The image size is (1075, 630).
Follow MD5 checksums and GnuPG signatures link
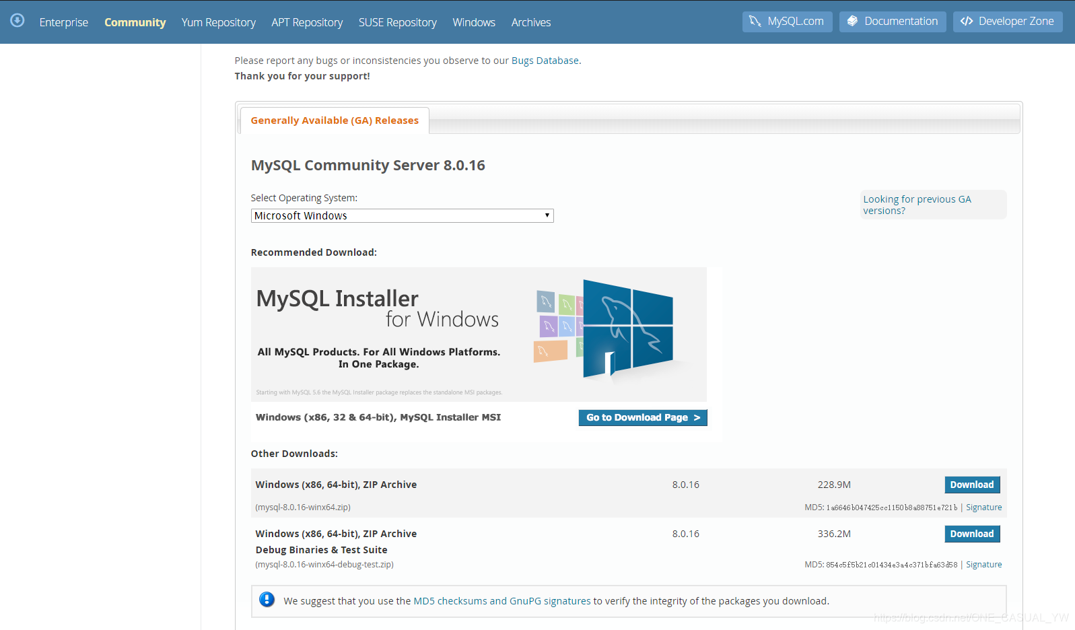click(502, 601)
